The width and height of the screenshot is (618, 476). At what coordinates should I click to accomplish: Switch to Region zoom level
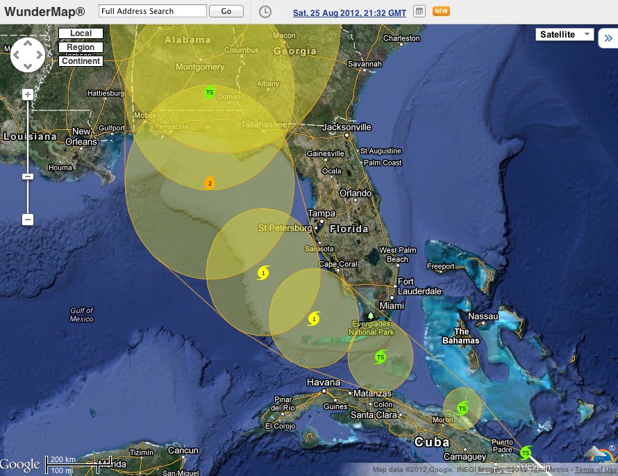(81, 47)
